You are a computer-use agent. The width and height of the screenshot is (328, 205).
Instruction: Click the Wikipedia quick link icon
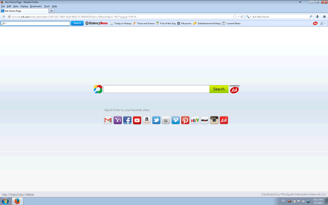166,120
